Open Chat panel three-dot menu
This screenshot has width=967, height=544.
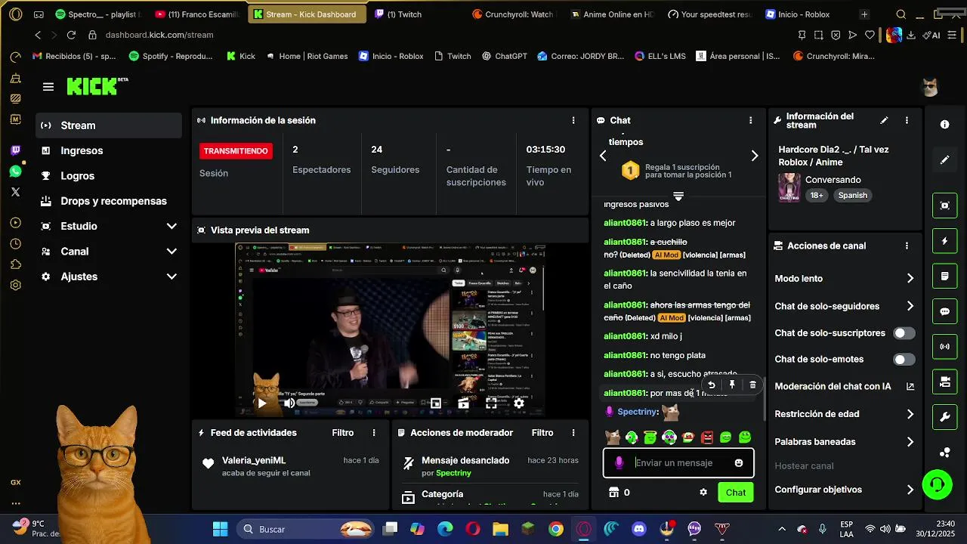tap(750, 120)
